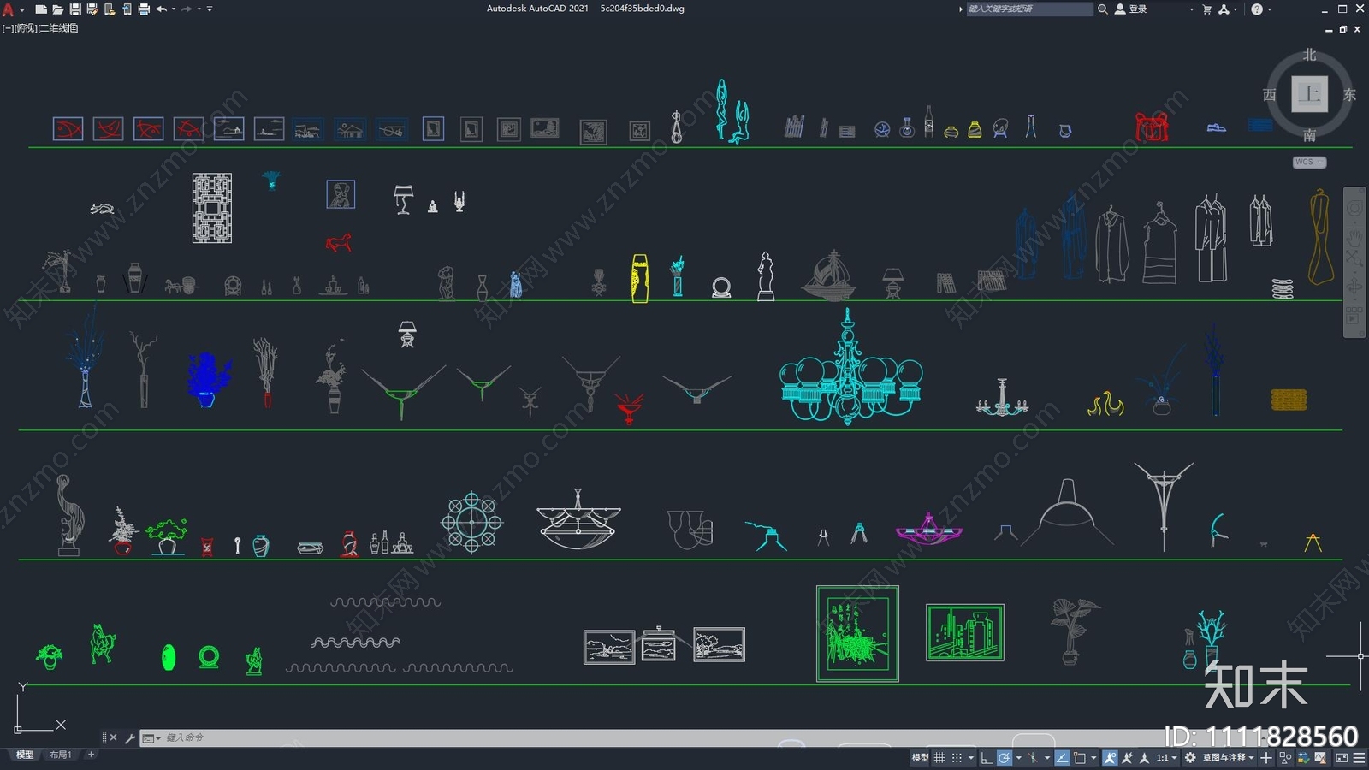1369x770 pixels.
Task: Click the magnifier search icon
Action: [x=1103, y=9]
